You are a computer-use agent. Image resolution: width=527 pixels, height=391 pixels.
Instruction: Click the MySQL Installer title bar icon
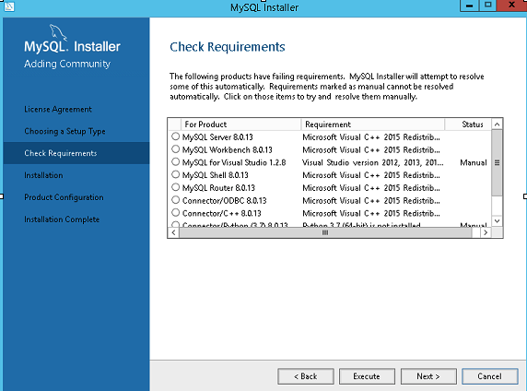coord(9,6)
